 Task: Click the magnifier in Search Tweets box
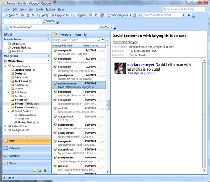coord(99,40)
